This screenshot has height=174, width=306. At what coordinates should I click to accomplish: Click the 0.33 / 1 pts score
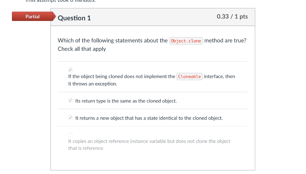tap(232, 16)
